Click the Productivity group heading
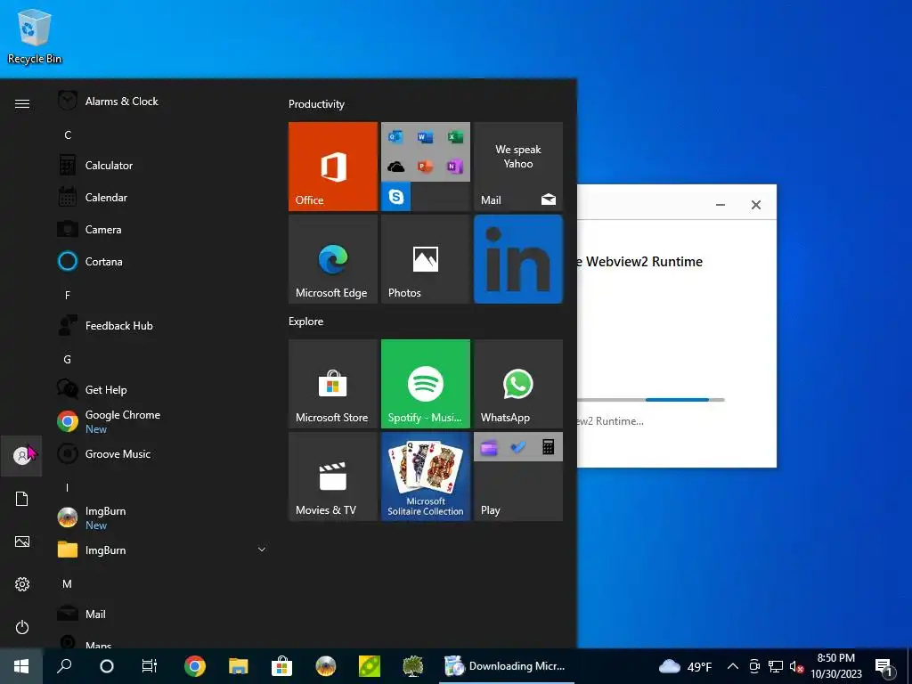The height and width of the screenshot is (684, 912). click(x=316, y=104)
